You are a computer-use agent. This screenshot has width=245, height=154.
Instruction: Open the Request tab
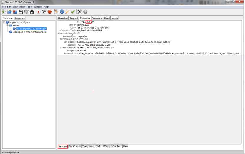pos(74,18)
